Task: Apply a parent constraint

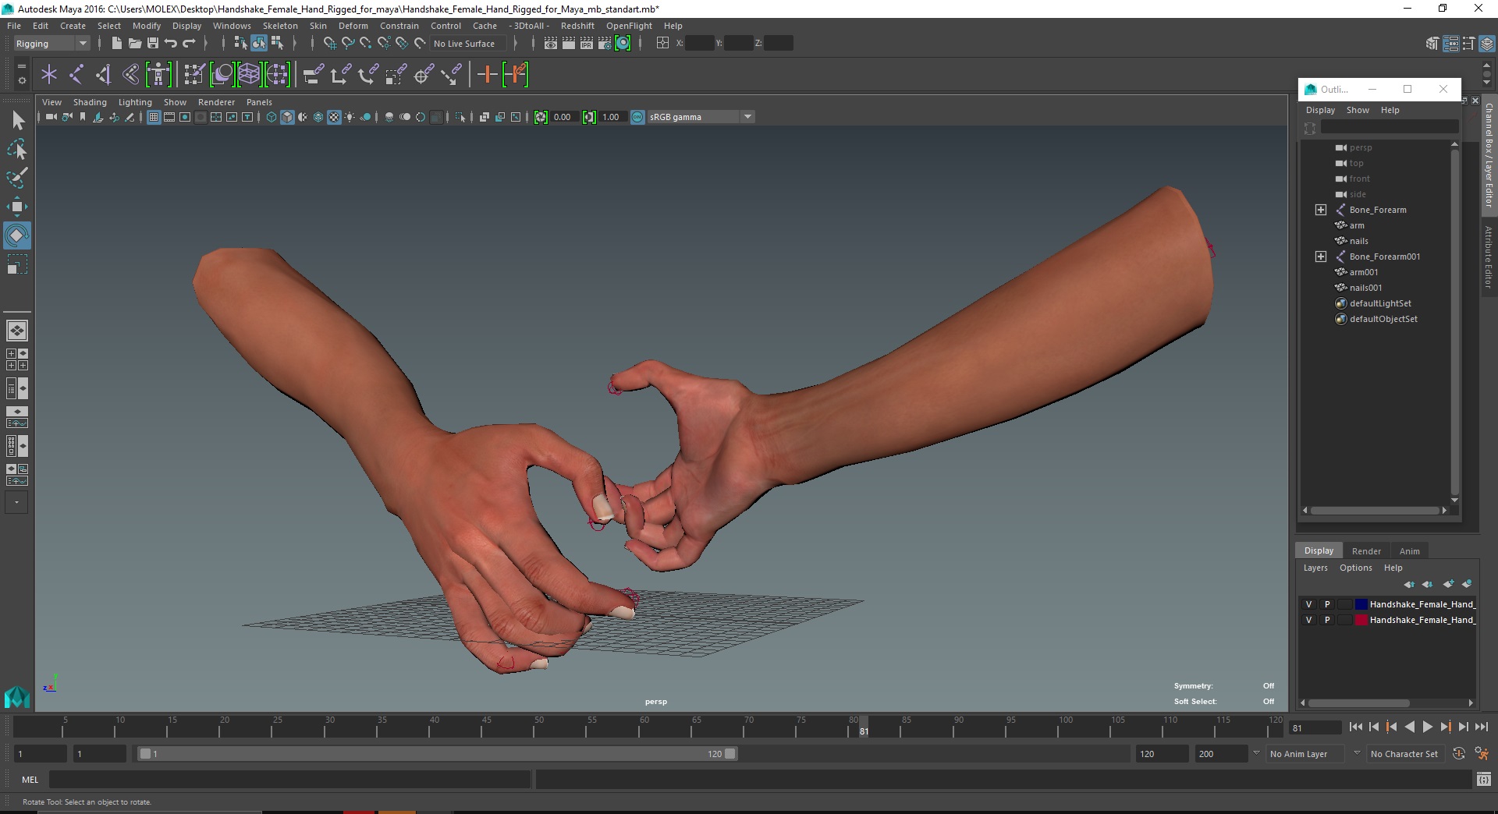Action: tap(313, 75)
